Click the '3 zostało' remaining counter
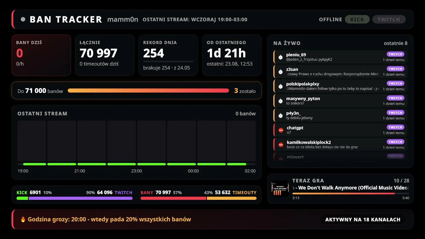 tap(245, 91)
